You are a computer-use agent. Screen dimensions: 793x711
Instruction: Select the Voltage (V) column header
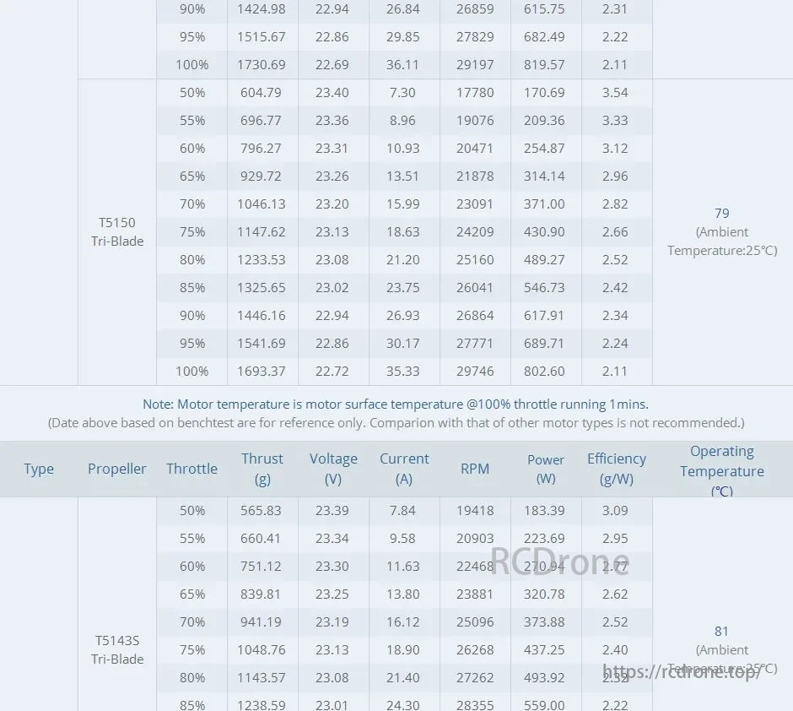[x=333, y=469]
